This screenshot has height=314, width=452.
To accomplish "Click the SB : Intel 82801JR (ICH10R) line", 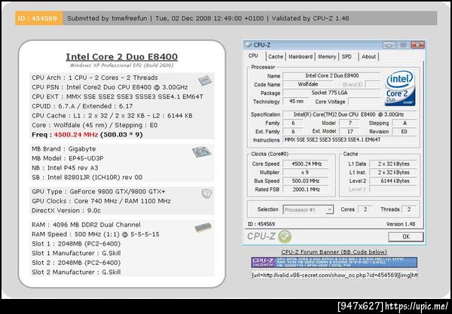I will coord(87,178).
